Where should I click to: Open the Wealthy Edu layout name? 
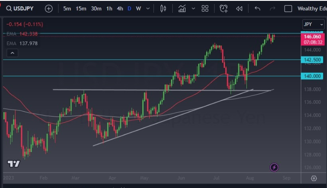click(312, 9)
